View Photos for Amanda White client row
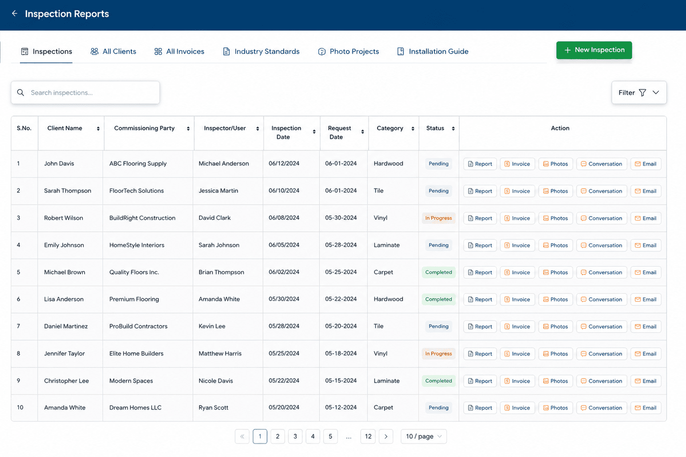 556,408
